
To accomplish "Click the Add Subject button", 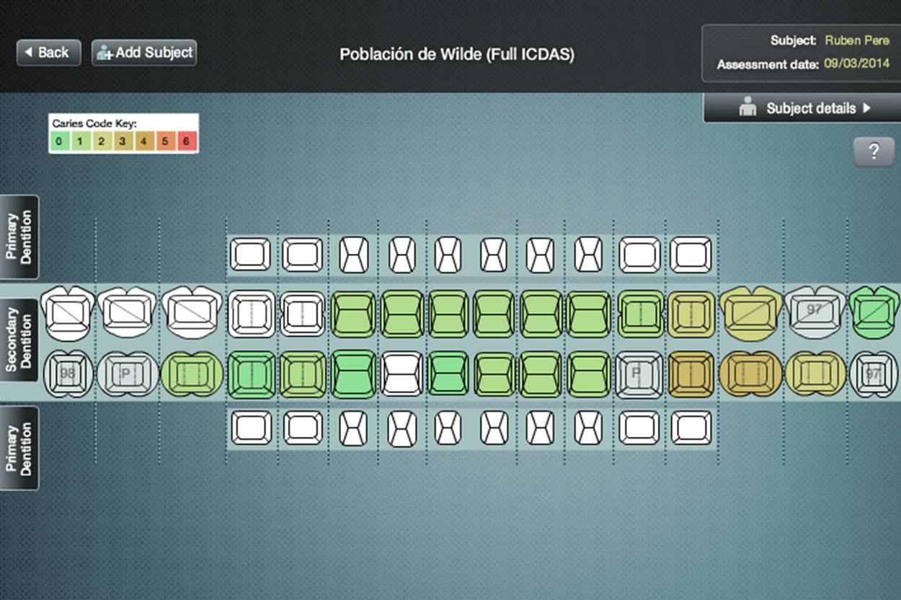I will pos(144,53).
